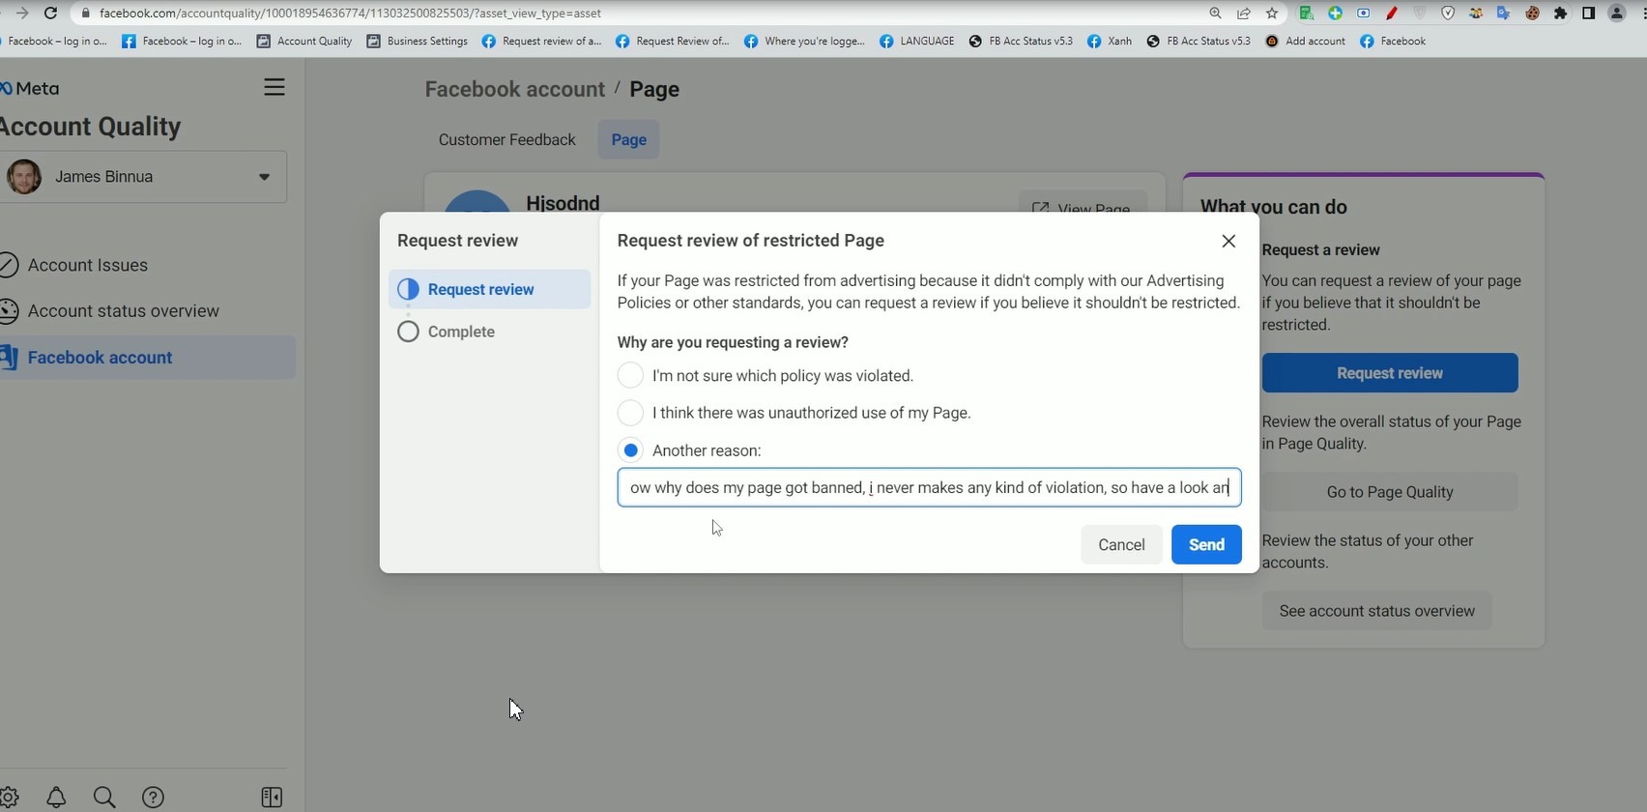Open the hamburger menu beside Meta logo

274,87
